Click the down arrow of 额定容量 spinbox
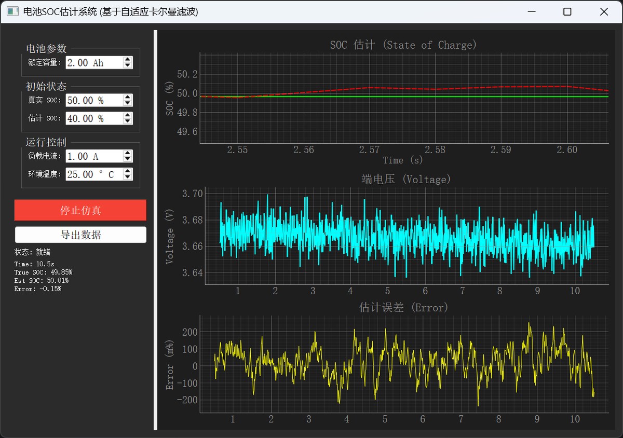The width and height of the screenshot is (623, 438). 128,65
